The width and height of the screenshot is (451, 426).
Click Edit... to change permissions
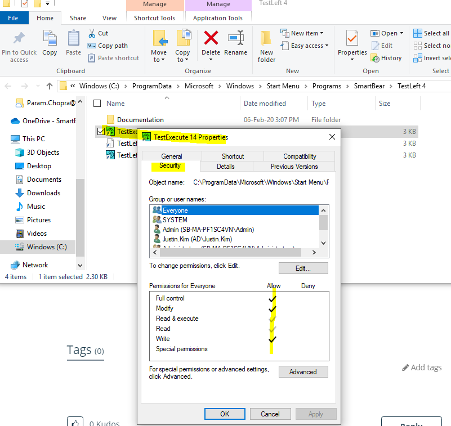click(x=303, y=268)
